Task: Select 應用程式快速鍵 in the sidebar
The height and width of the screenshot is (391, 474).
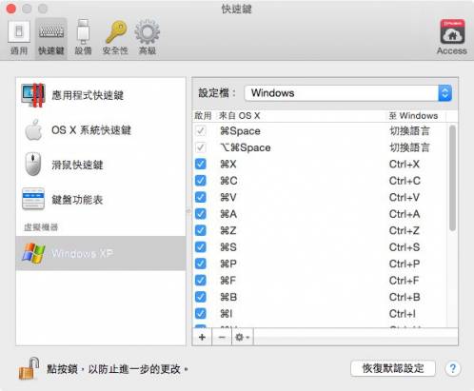Action: tap(101, 95)
